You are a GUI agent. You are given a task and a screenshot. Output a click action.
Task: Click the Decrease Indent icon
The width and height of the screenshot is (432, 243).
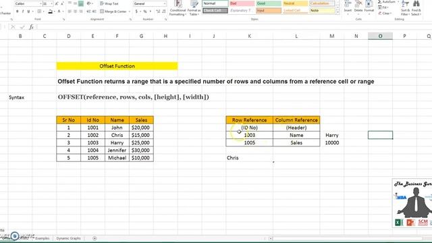pos(88,11)
